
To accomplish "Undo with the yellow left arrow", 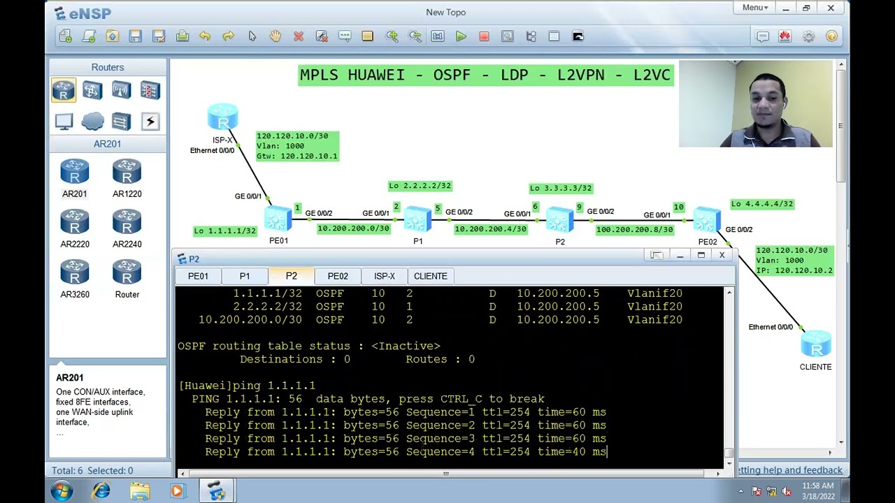I will point(205,36).
